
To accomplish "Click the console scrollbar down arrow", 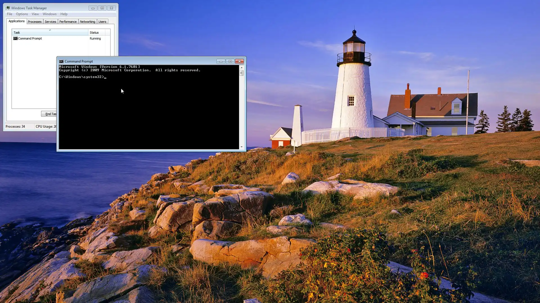I will tap(241, 147).
